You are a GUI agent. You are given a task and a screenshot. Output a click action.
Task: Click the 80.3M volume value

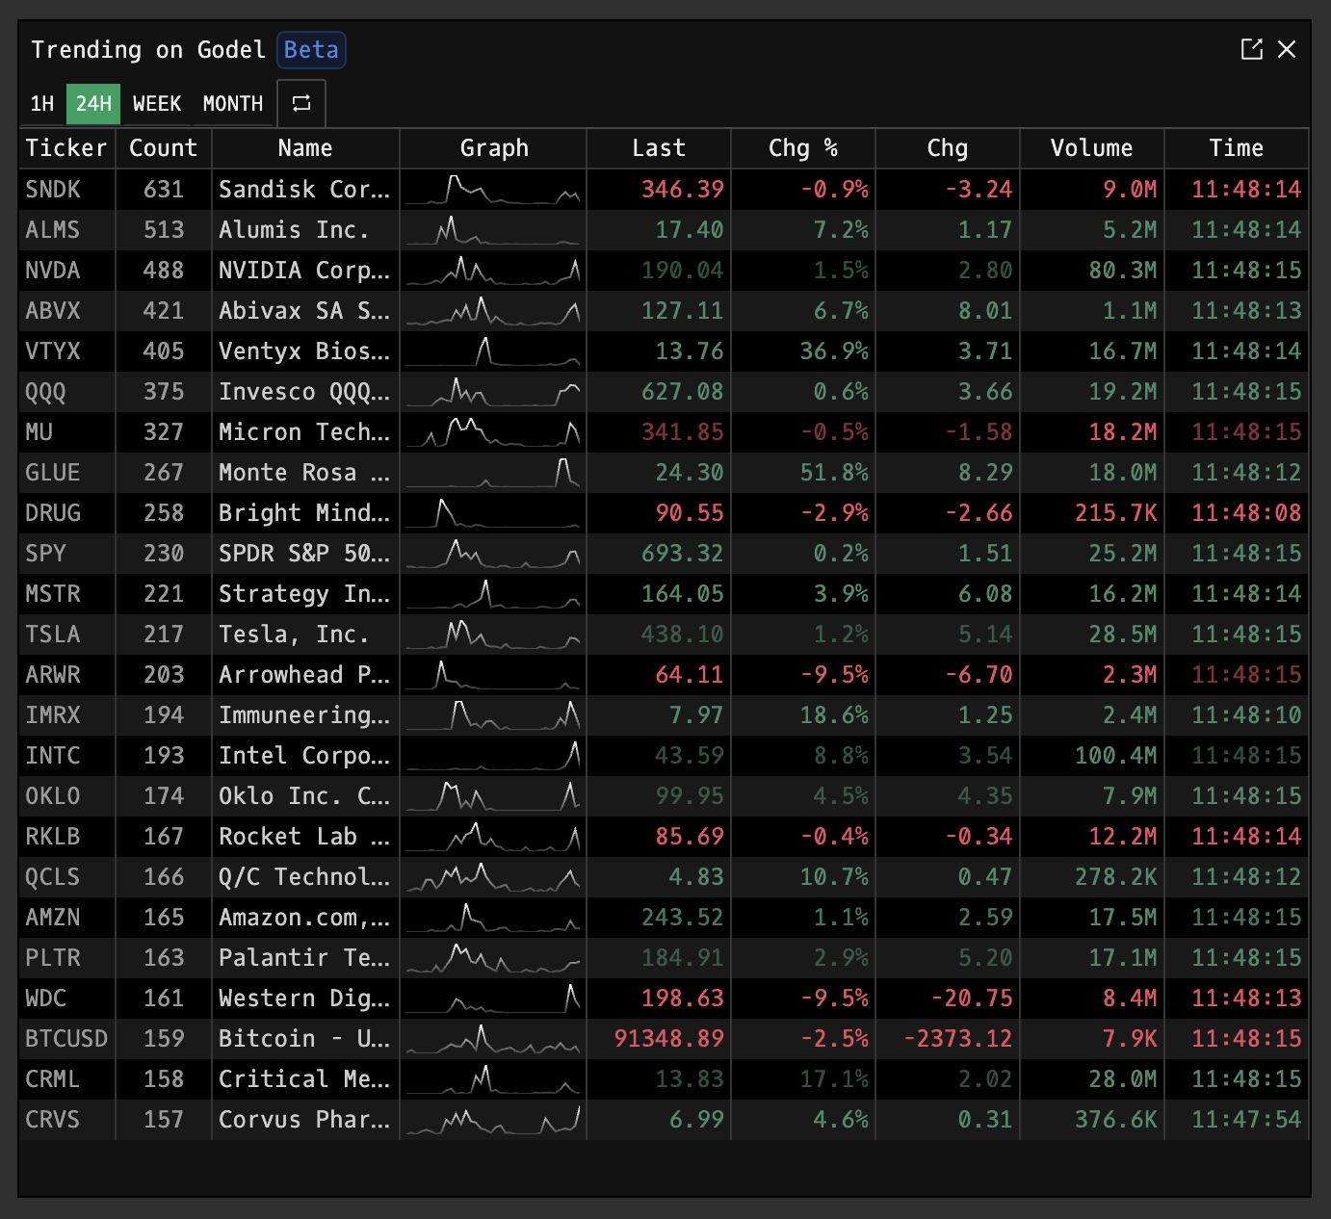click(x=1123, y=271)
